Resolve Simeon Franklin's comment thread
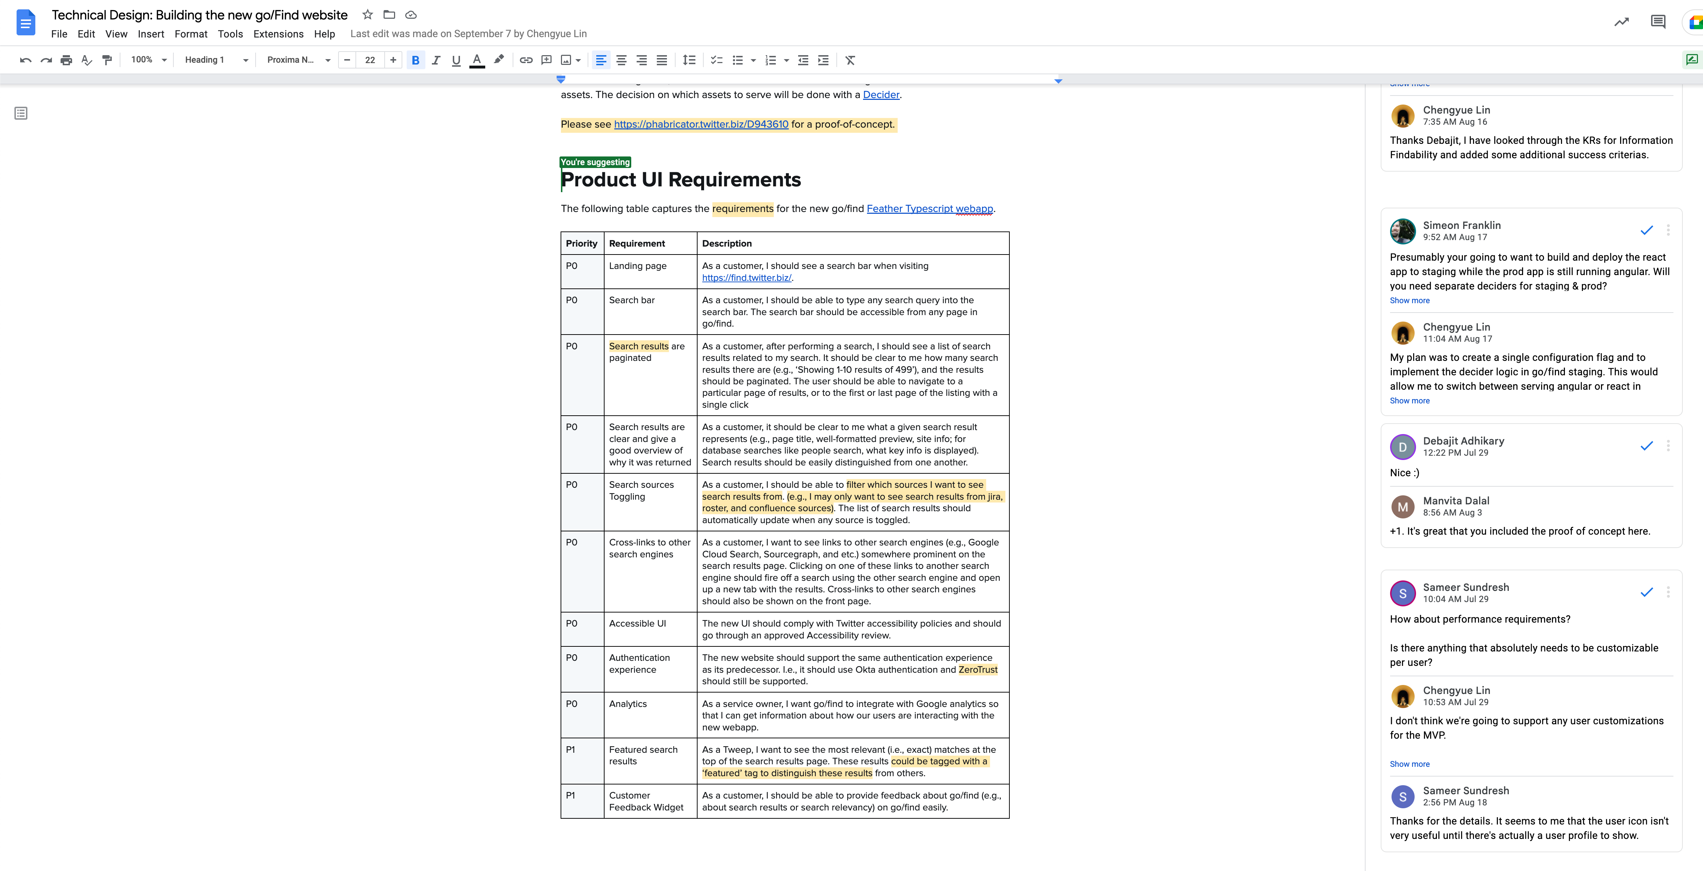The image size is (1703, 871). 1646,230
